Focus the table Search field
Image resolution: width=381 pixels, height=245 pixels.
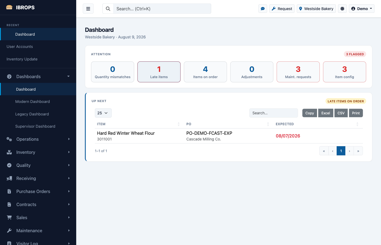point(274,113)
